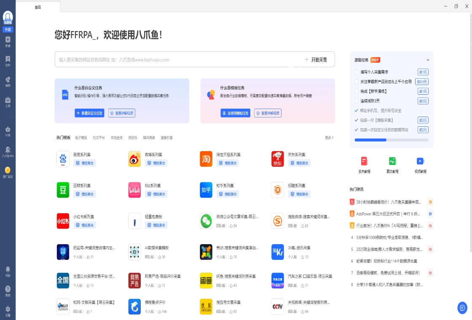Viewport: 472px width, 320px height.
Task: Open the 工具 toolbox icon in the sidebar
Action: tap(8, 100)
